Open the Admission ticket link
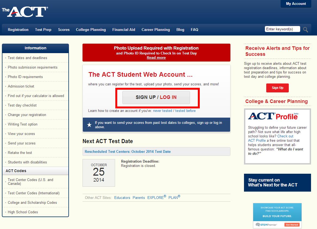The image size is (317, 229). tap(21, 86)
